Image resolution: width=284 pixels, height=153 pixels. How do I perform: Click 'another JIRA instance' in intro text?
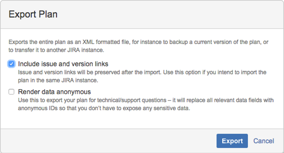click(x=75, y=50)
